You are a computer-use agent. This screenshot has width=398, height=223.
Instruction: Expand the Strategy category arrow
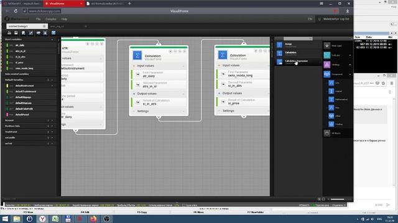(x=350, y=64)
